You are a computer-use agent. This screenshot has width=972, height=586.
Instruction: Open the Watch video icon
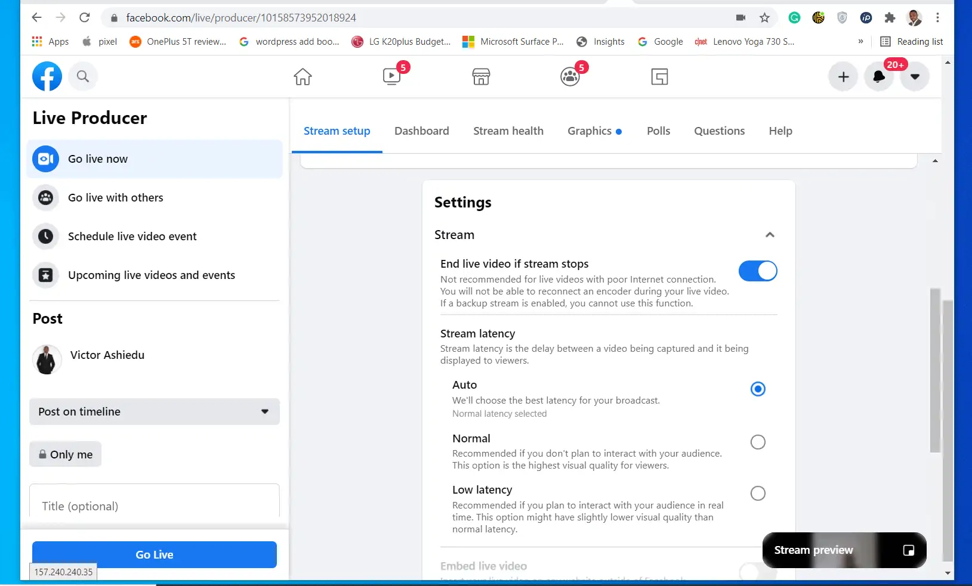click(392, 76)
